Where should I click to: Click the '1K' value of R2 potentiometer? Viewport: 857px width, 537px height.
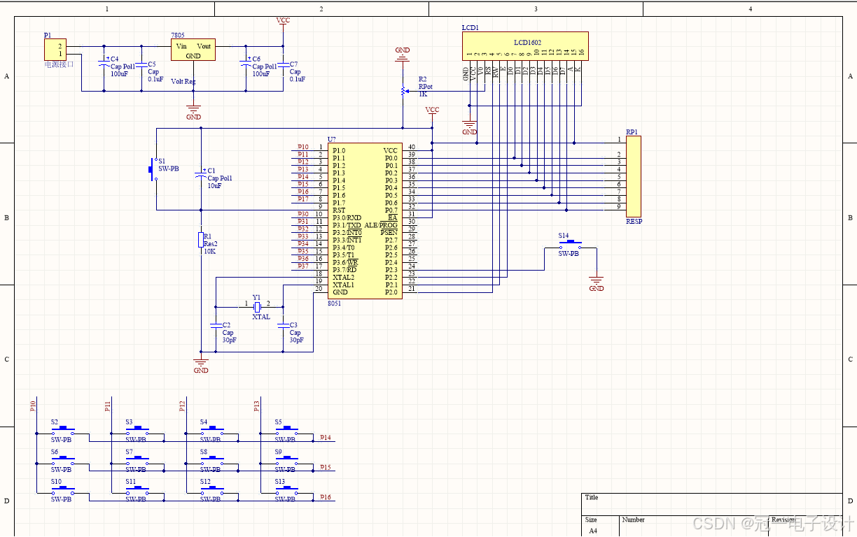click(423, 94)
